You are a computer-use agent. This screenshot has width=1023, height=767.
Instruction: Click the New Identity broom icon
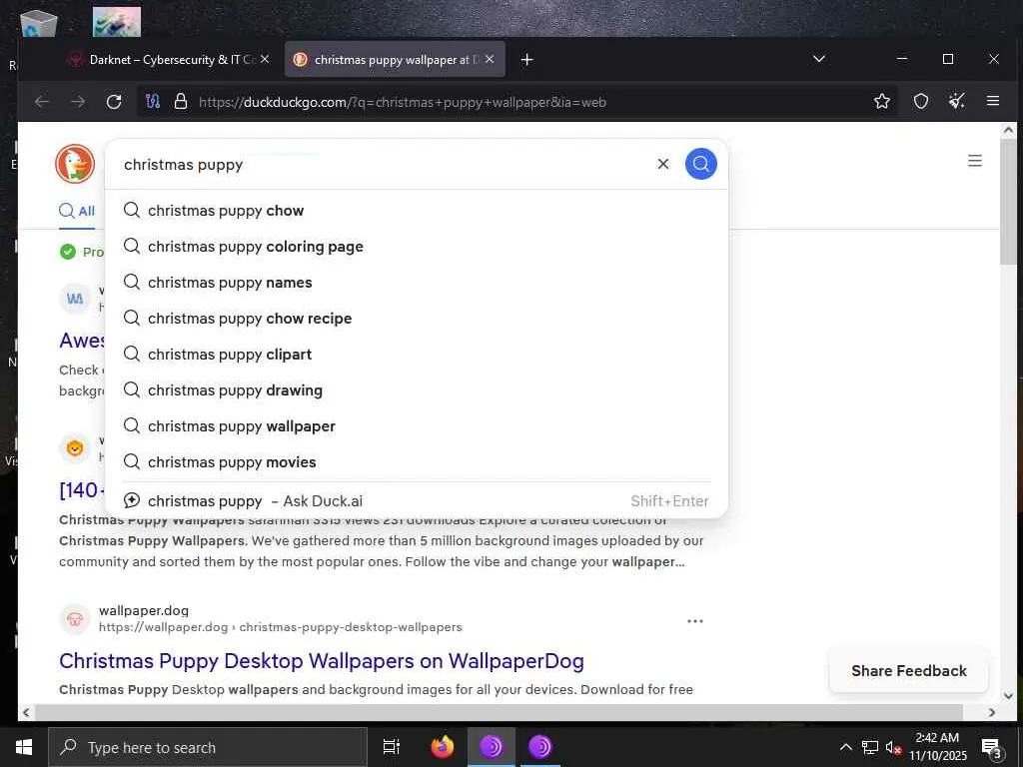957,101
